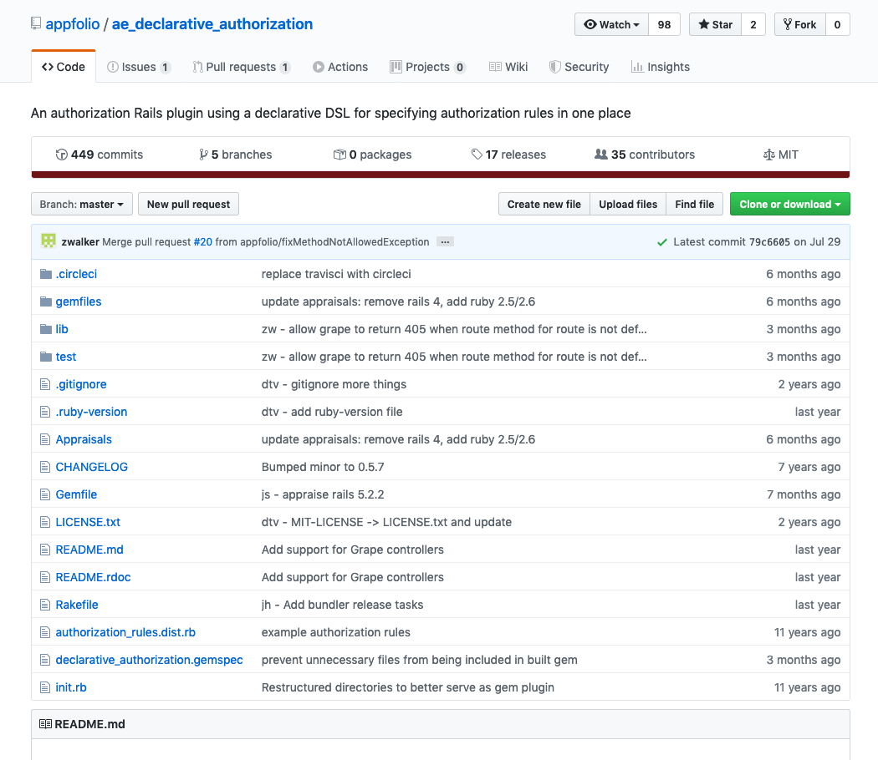Click the file icon next to .gitignore
The height and width of the screenshot is (760, 878).
tap(45, 384)
